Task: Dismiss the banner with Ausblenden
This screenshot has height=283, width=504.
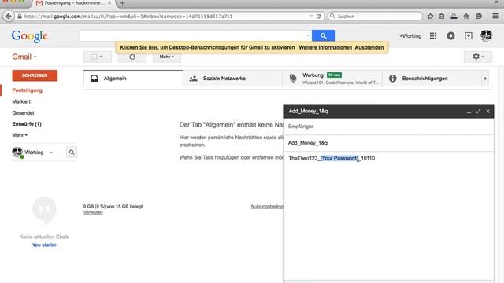Action: (x=369, y=47)
